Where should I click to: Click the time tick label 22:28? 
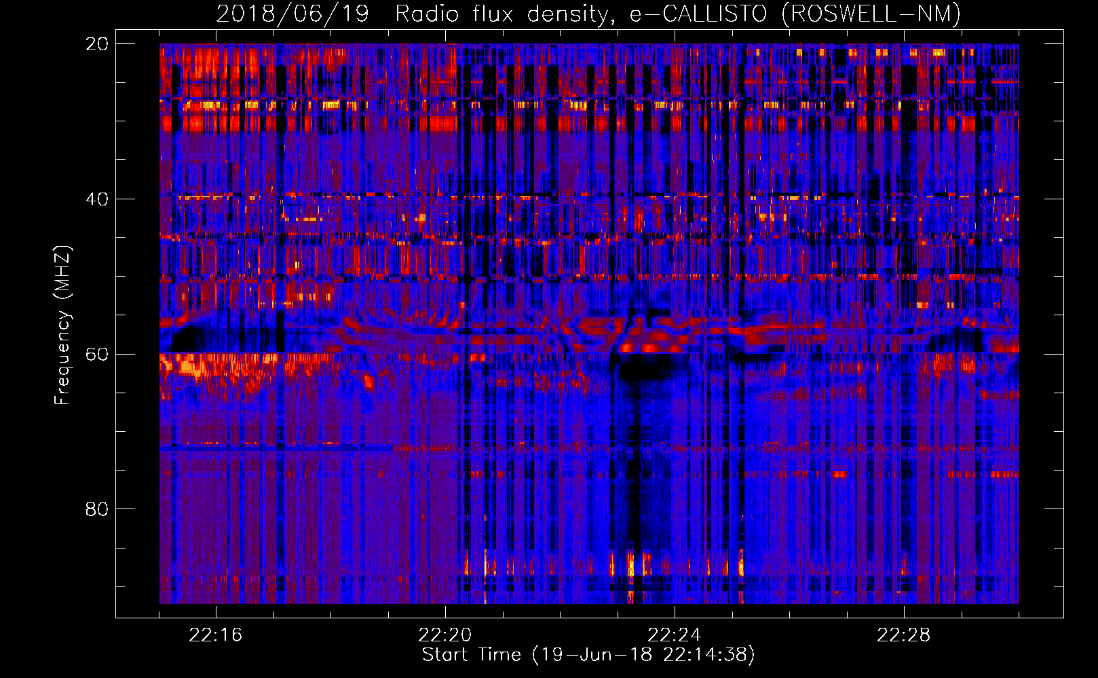click(x=904, y=635)
